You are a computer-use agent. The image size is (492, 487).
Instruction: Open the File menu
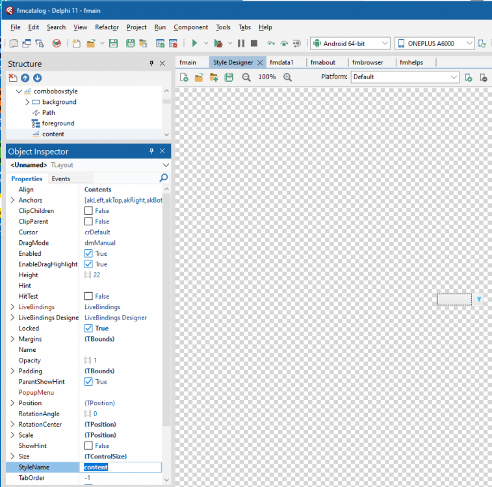pos(16,27)
